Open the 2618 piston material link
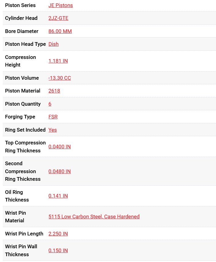Image resolution: width=216 pixels, height=262 pixels. point(54,91)
